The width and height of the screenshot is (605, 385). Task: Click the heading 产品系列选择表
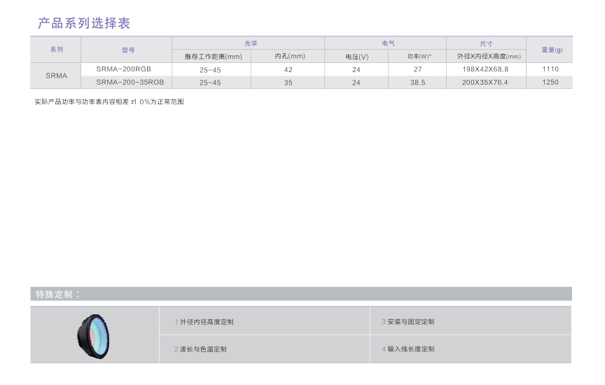pos(84,23)
